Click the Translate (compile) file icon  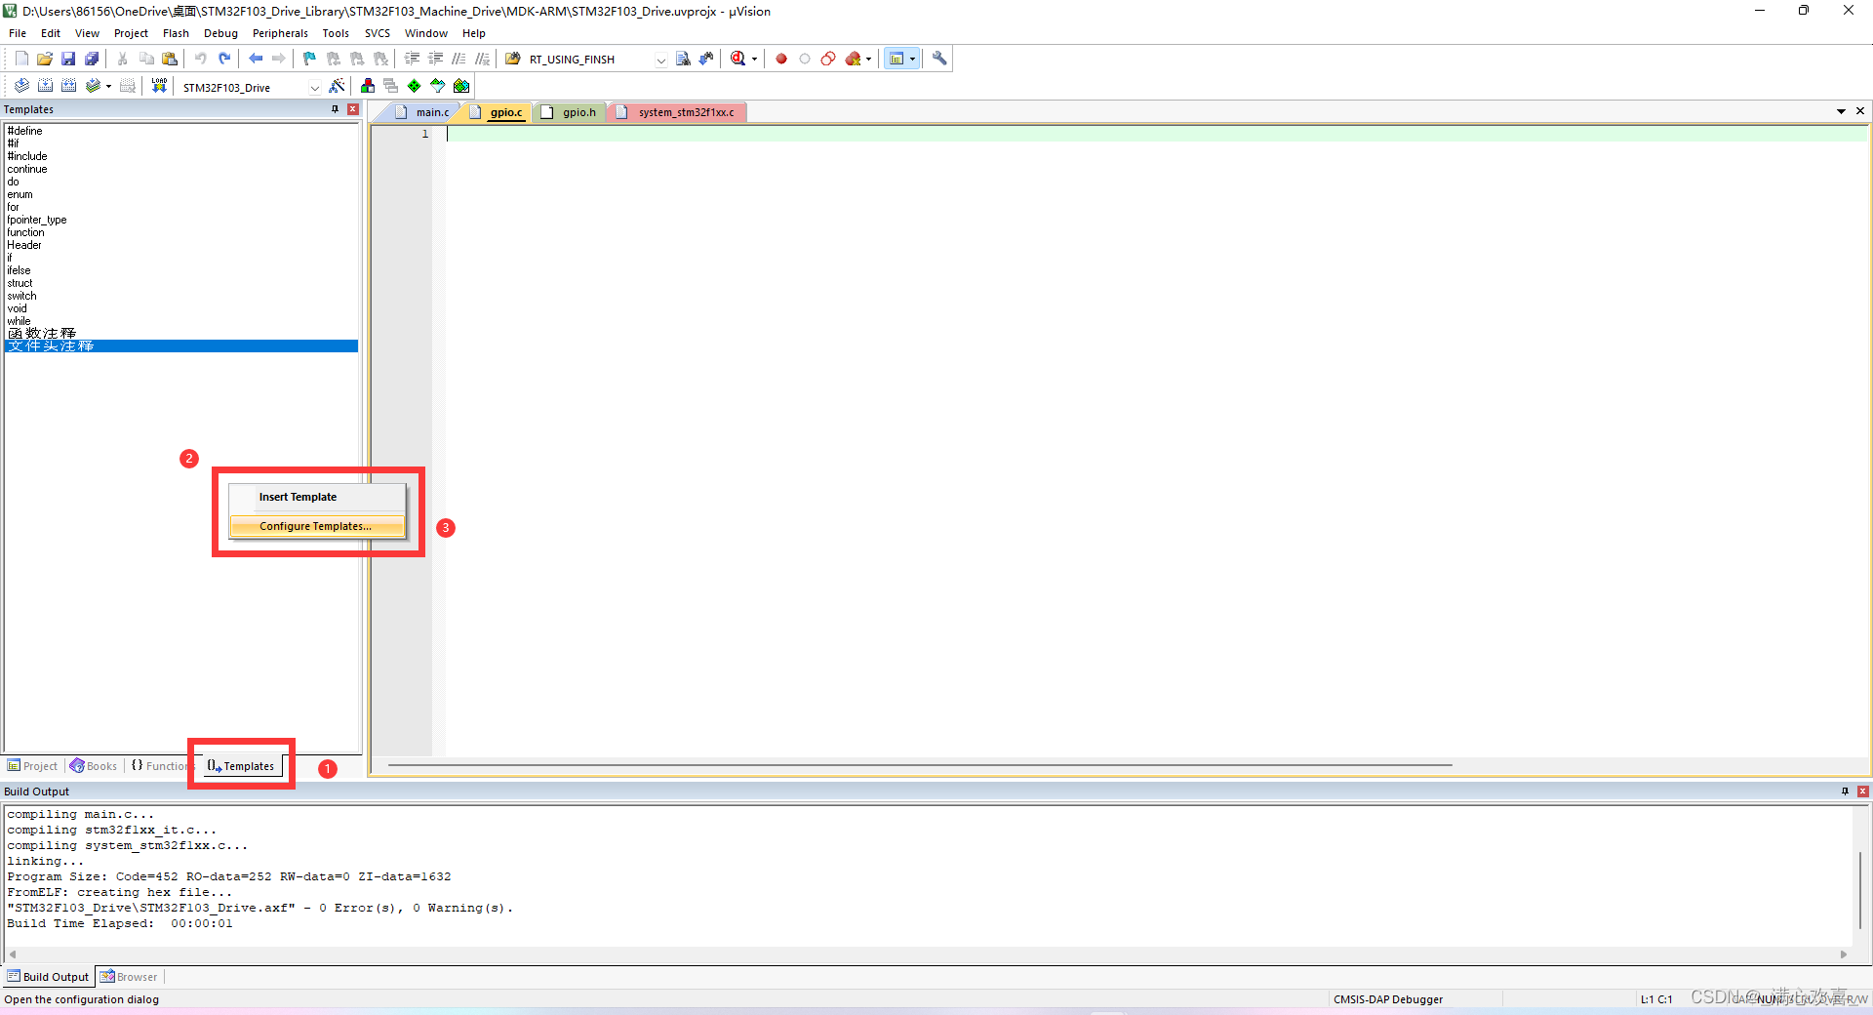(x=21, y=86)
